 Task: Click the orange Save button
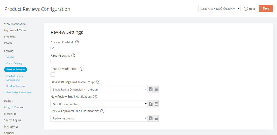pos(266,8)
